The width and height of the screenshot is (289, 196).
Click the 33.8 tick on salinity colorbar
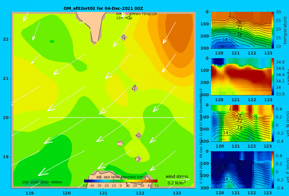coord(280,94)
